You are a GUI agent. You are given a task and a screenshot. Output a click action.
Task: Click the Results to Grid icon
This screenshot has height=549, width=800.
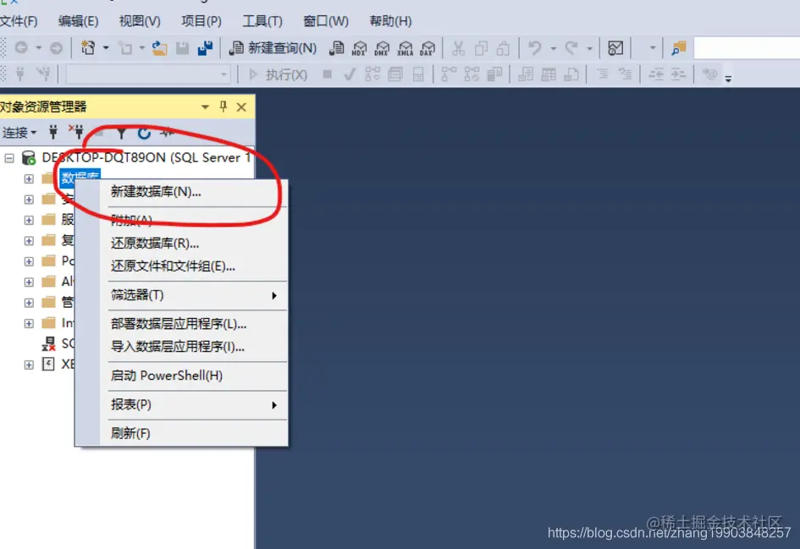(549, 75)
